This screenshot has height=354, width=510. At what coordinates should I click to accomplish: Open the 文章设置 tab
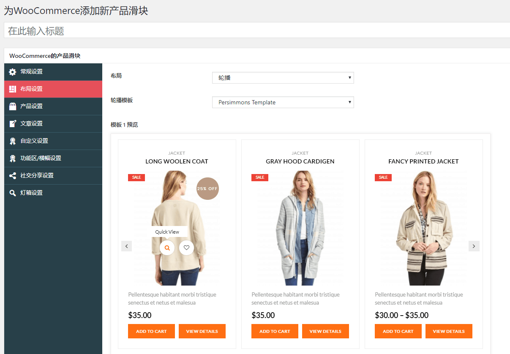[53, 124]
